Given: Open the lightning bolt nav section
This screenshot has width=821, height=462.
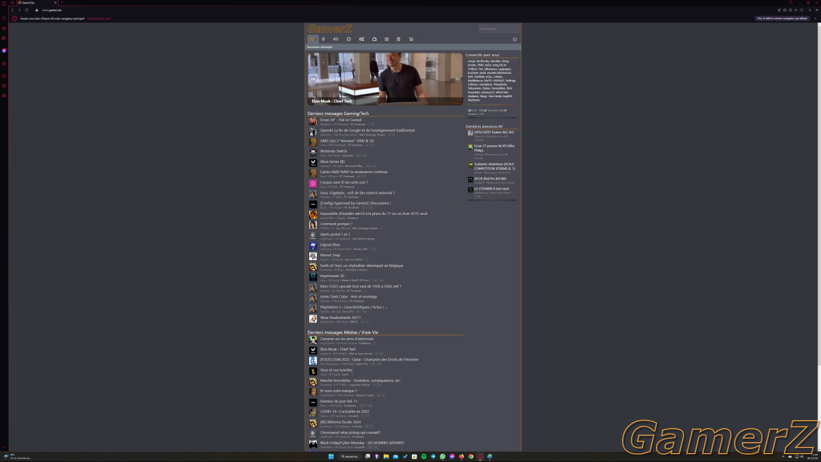Looking at the screenshot, I should point(323,39).
